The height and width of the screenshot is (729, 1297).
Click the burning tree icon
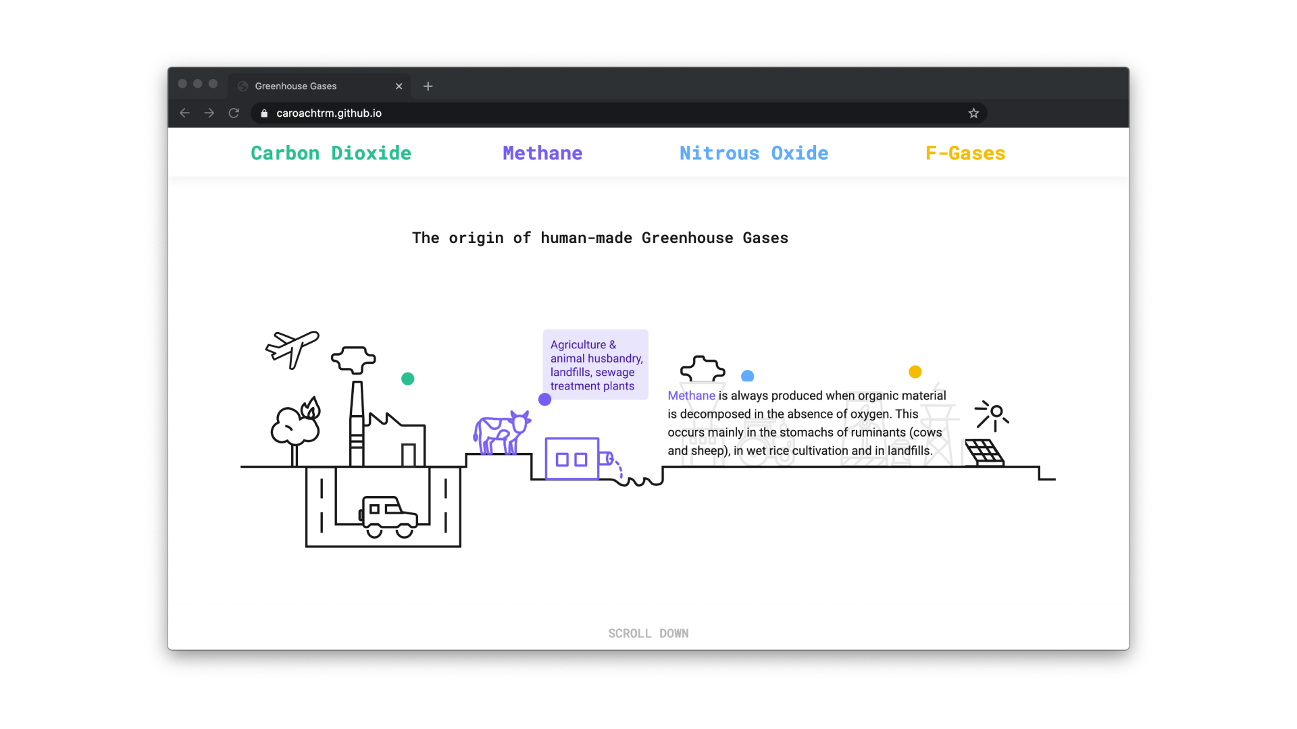click(295, 431)
